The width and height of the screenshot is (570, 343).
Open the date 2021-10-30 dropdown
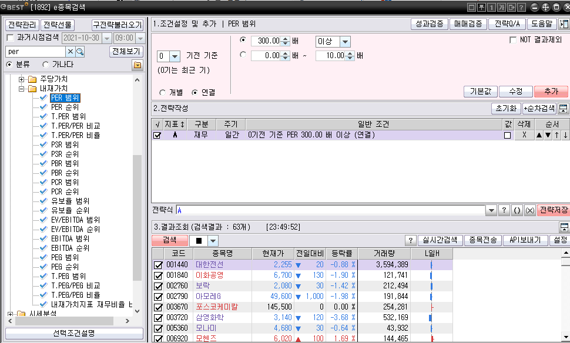coord(107,38)
